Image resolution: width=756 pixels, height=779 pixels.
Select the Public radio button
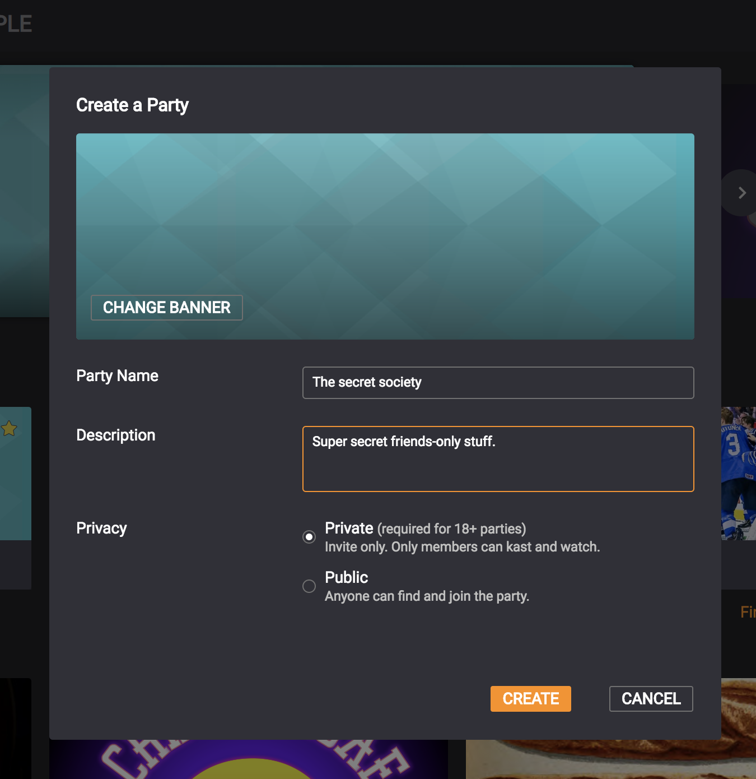click(x=309, y=586)
